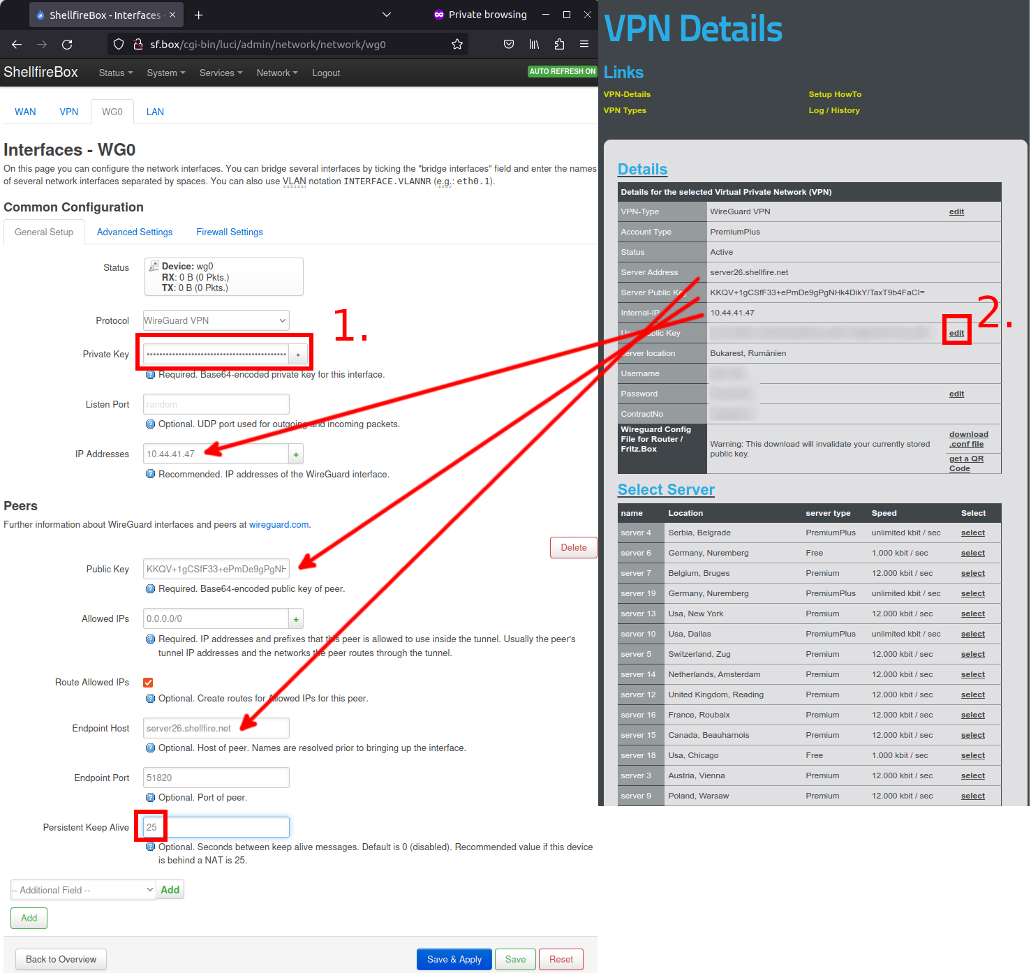Select server 5 Switzerland, Zug
Screen dimensions: 1031x973
click(x=972, y=654)
